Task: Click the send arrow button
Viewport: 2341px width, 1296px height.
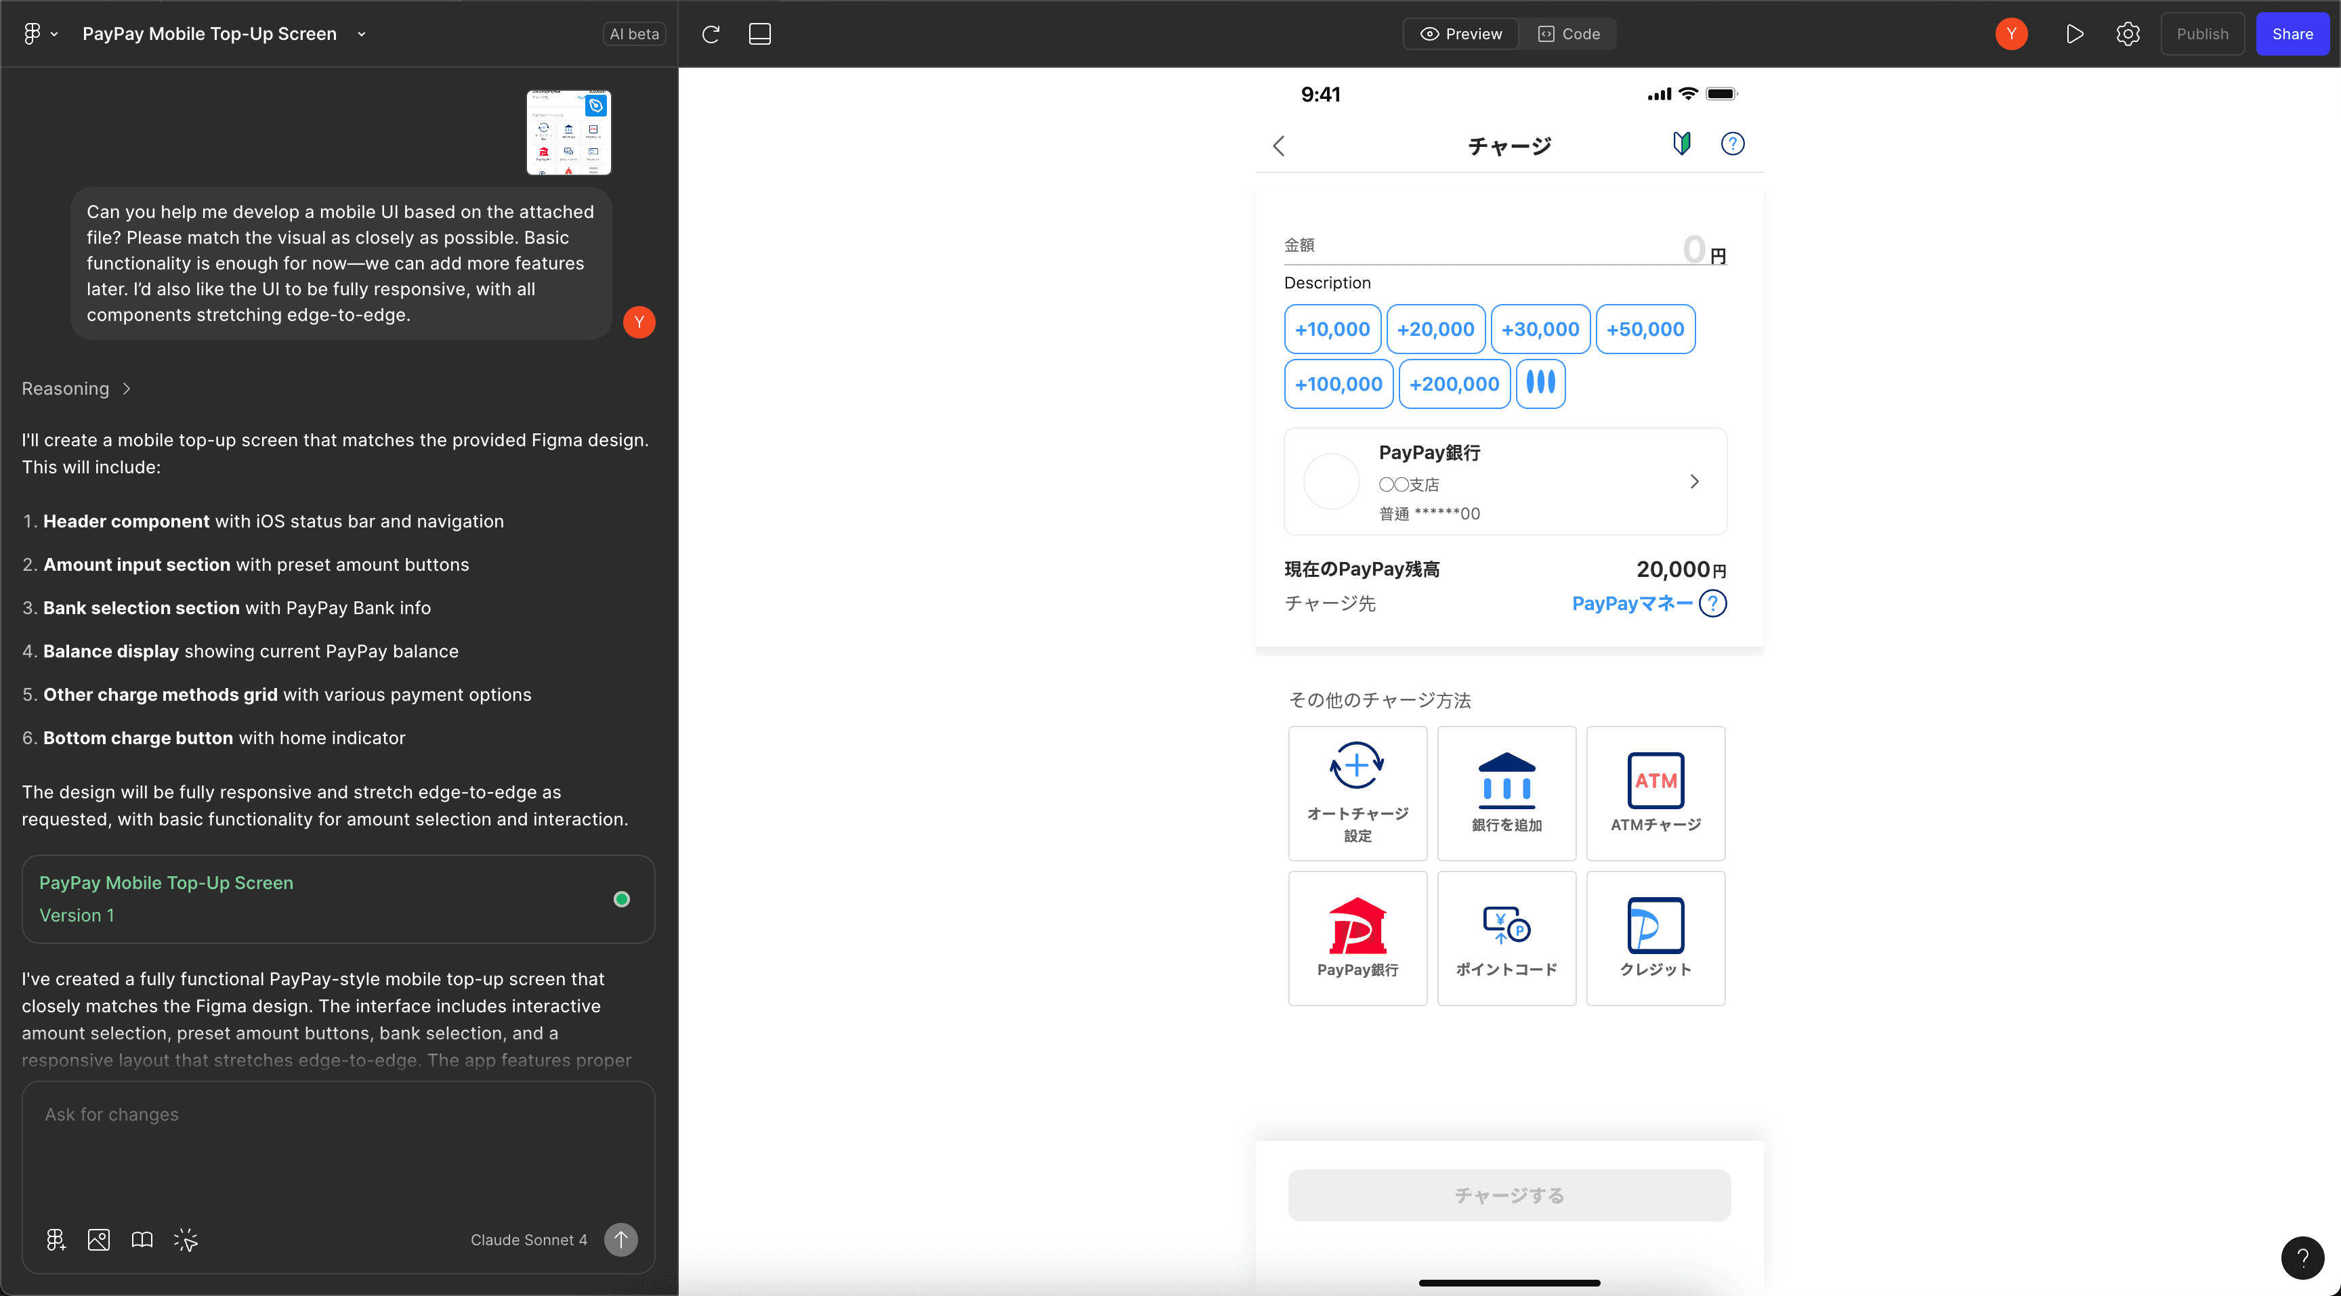Action: click(x=620, y=1238)
